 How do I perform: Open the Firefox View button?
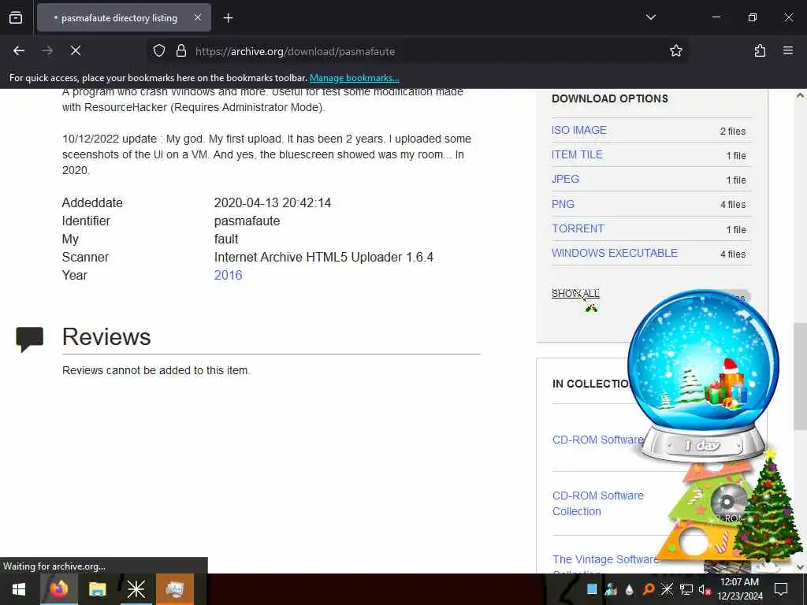[16, 17]
